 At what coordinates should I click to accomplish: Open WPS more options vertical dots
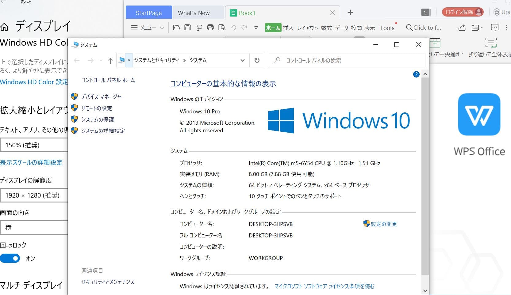pos(506,28)
